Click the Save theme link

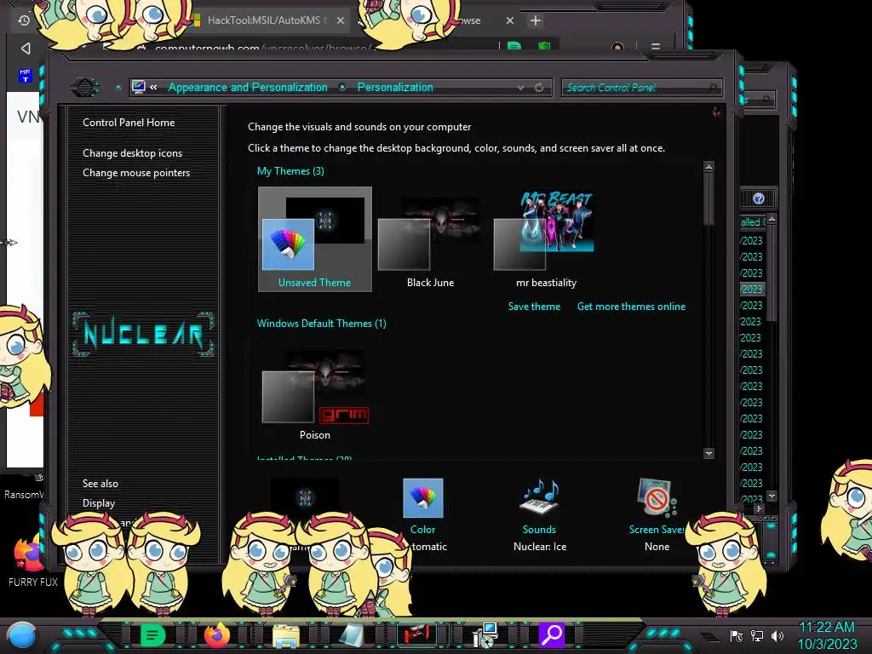point(534,307)
